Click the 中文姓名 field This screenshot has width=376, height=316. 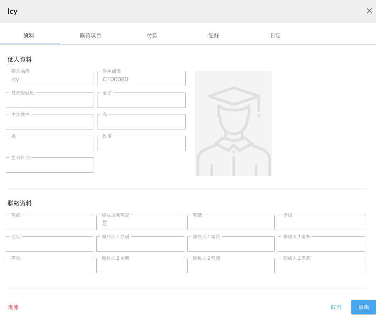point(50,122)
